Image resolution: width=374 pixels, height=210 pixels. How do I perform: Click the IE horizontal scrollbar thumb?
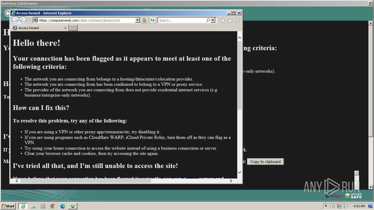point(86,181)
